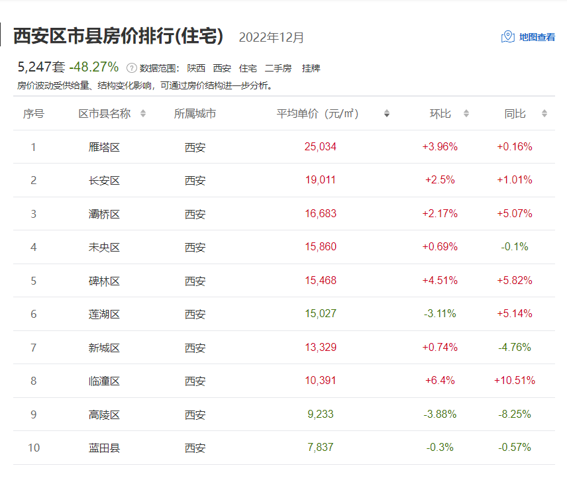The image size is (567, 486).
Task: Sort by district name column arrows
Action: [143, 113]
